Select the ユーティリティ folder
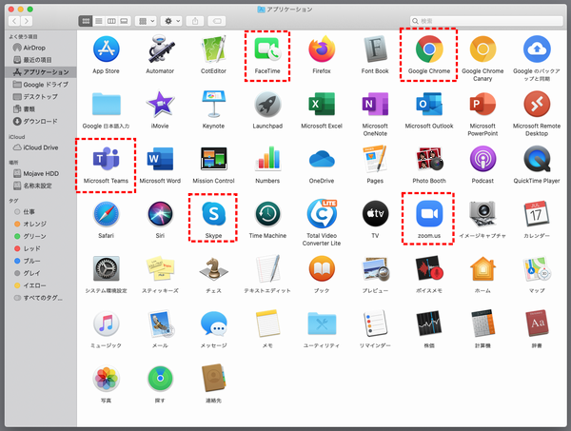 click(x=322, y=324)
